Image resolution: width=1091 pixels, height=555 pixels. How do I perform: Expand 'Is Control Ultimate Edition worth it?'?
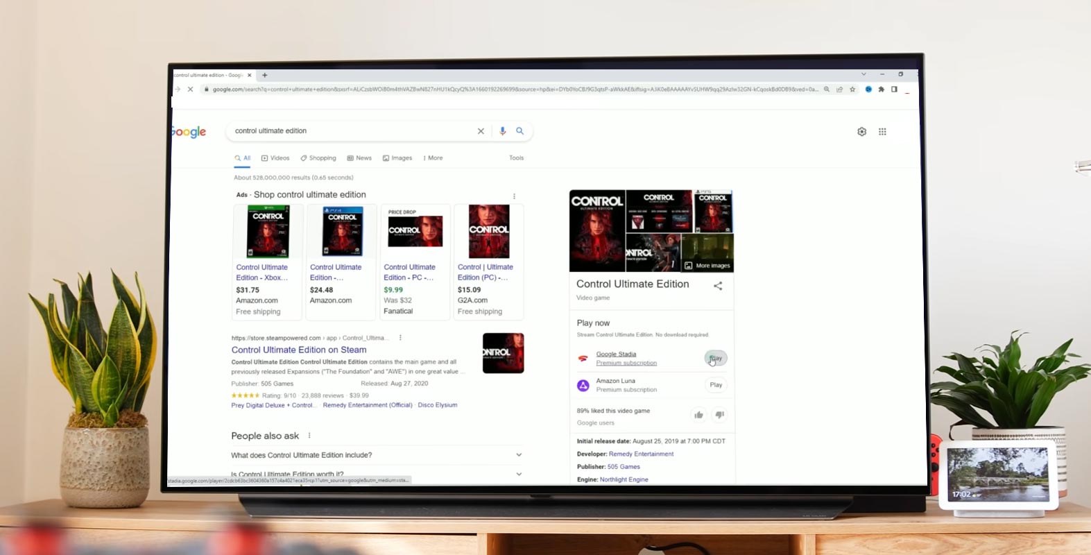[519, 475]
